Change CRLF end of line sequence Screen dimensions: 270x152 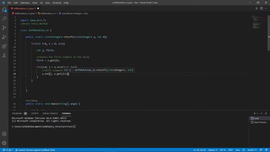230,150
